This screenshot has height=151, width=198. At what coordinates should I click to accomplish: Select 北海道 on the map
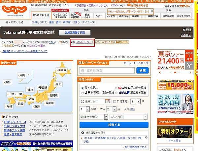coord(62,70)
